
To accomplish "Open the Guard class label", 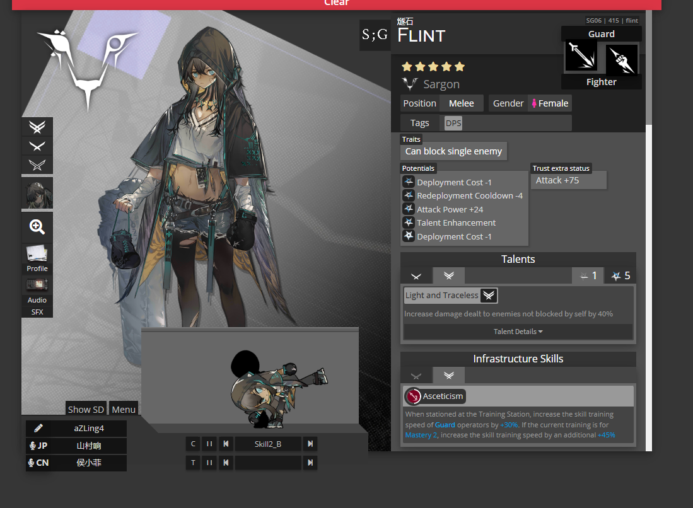I will 601,34.
